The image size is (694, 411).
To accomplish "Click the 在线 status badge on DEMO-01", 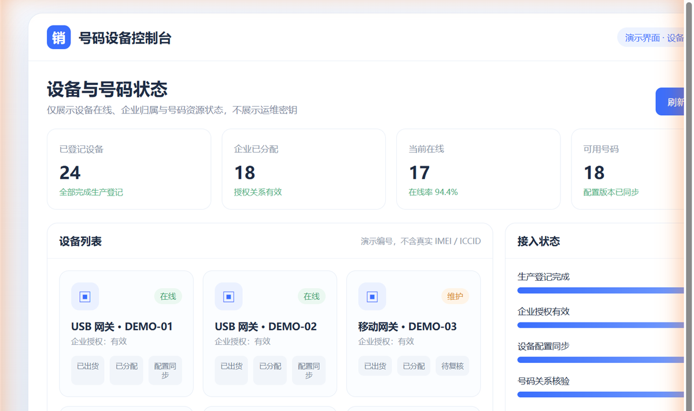I will [168, 296].
